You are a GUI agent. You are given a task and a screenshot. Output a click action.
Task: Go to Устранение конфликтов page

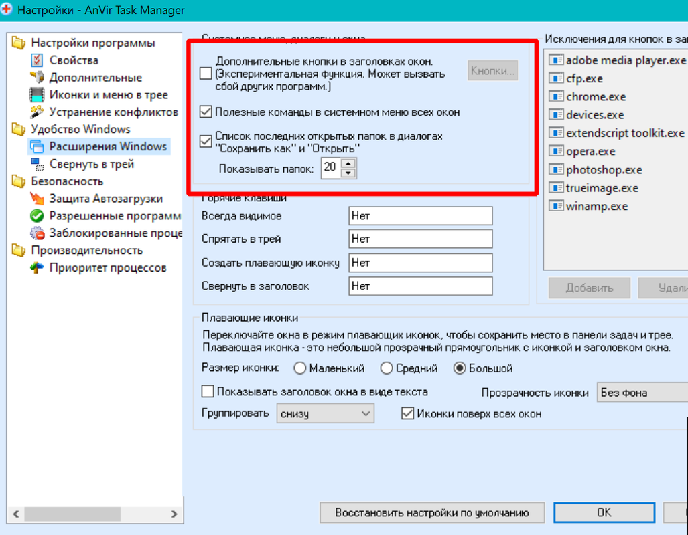point(114,112)
